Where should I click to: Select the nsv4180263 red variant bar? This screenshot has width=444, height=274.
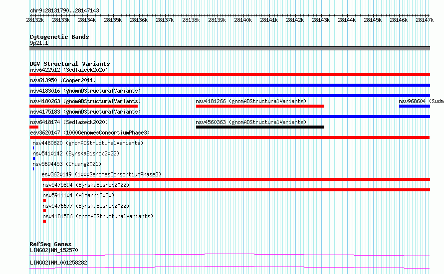pyautogui.click(x=83, y=106)
